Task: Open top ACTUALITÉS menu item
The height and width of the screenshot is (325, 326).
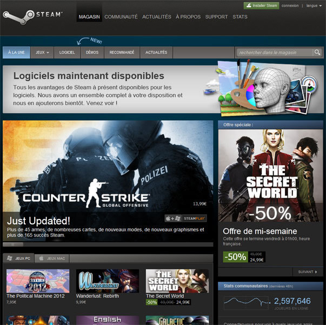Action: tap(157, 17)
